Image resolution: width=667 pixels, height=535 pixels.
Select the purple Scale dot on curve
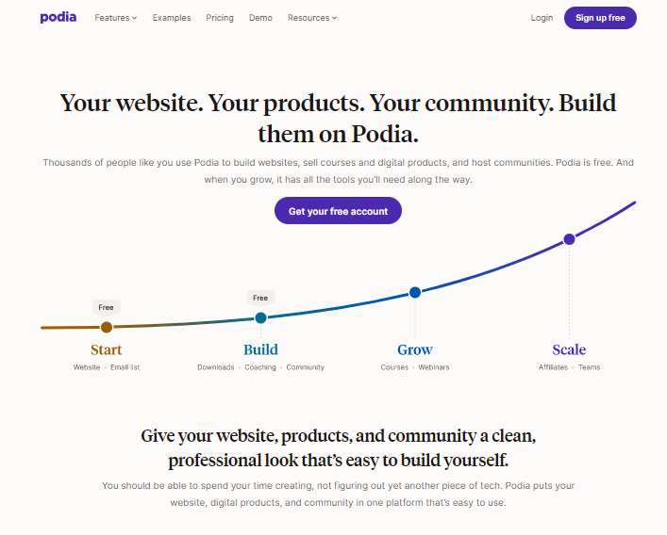(569, 239)
